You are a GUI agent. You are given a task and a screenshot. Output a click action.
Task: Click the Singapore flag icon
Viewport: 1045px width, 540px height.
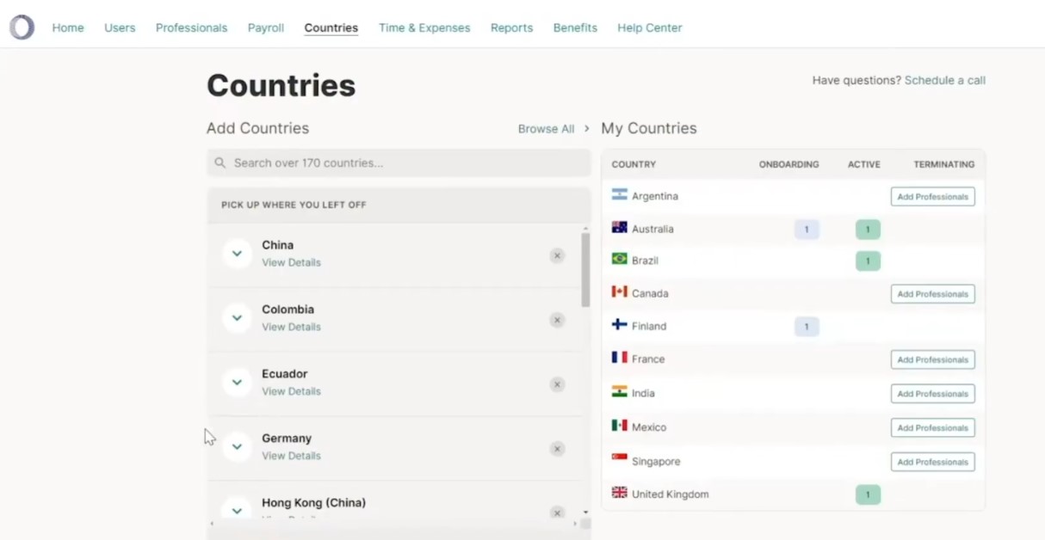(x=619, y=459)
